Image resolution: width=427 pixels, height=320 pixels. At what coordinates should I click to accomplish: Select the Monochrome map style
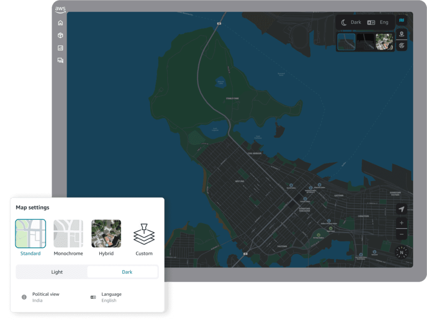point(68,233)
